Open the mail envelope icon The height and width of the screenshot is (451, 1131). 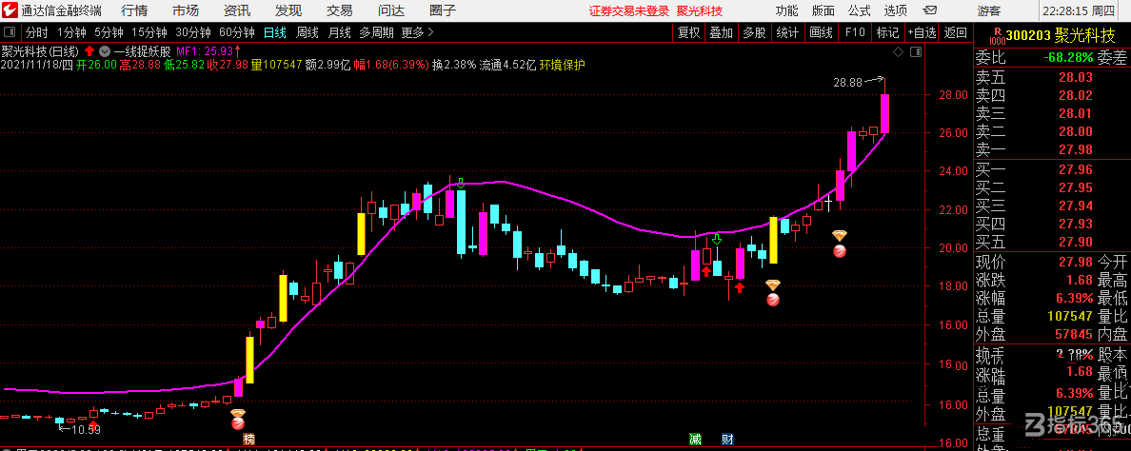(932, 10)
